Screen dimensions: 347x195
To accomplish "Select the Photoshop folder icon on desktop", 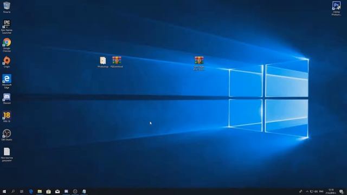I will 103,62.
